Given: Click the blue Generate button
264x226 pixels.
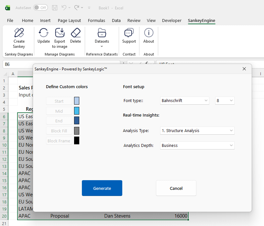Looking at the screenshot, I should pyautogui.click(x=102, y=188).
